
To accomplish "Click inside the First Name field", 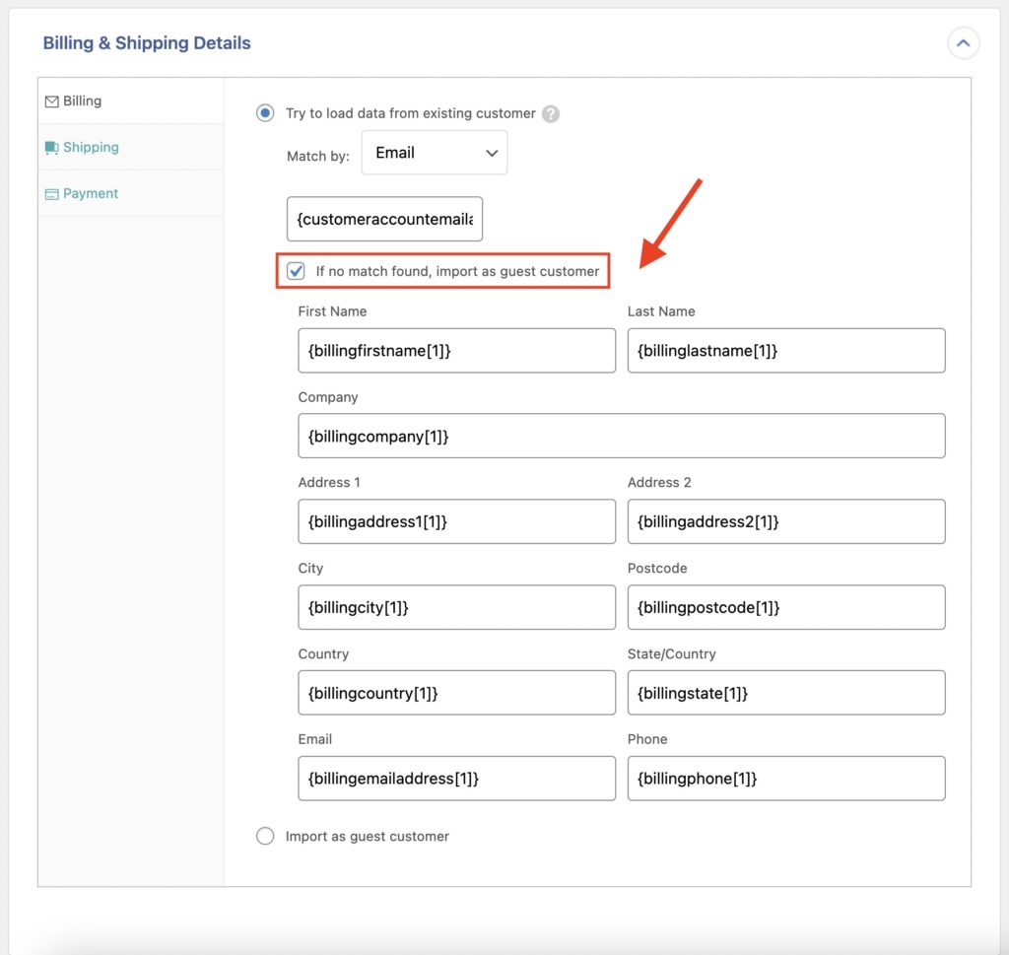I will click(456, 350).
